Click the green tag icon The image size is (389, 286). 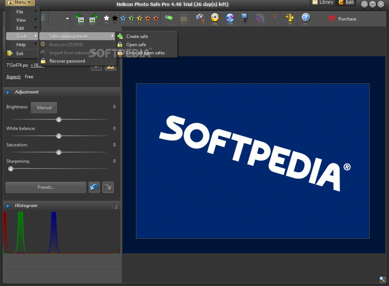point(169,18)
